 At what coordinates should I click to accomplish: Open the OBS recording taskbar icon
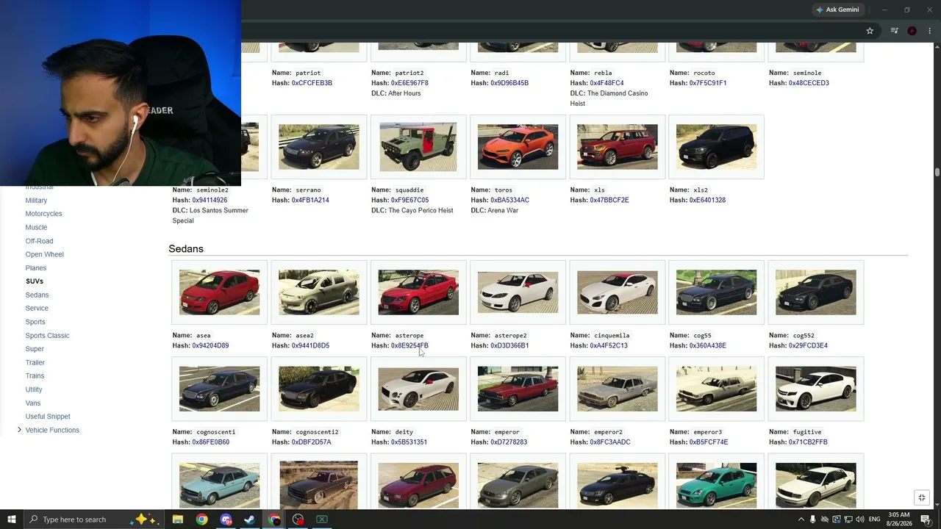click(x=298, y=519)
